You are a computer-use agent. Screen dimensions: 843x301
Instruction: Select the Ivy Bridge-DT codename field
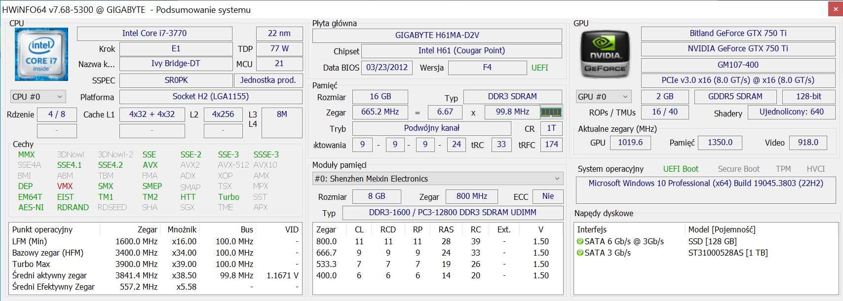click(x=176, y=64)
